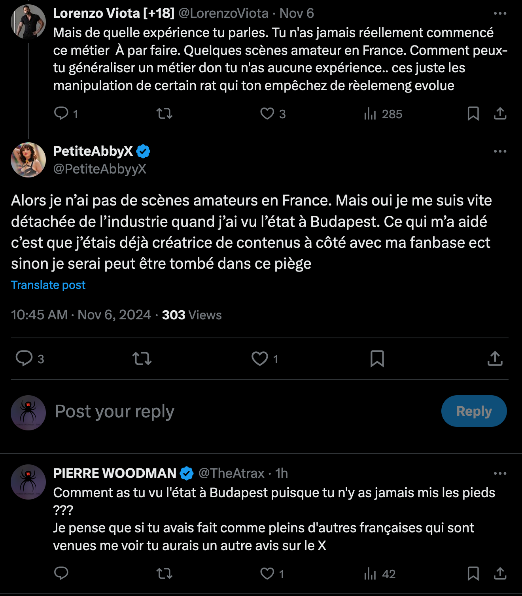Like Pierre Woodman's reply
The image size is (522, 596).
267,573
